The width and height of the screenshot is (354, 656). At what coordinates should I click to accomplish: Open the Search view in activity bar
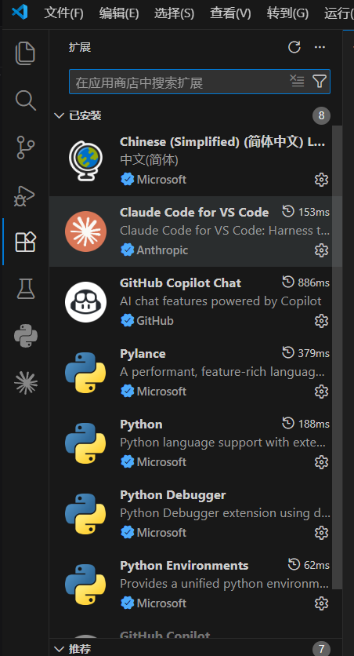[25, 100]
